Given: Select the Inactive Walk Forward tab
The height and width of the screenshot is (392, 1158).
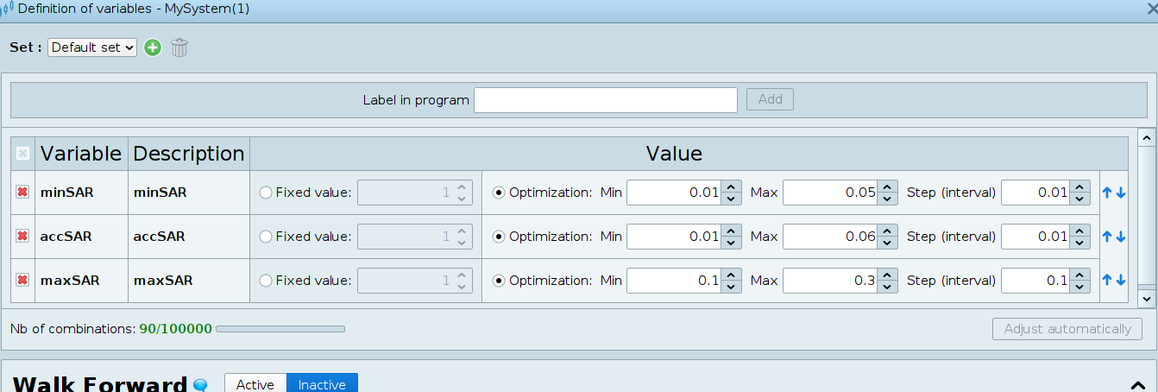Looking at the screenshot, I should pos(322,384).
